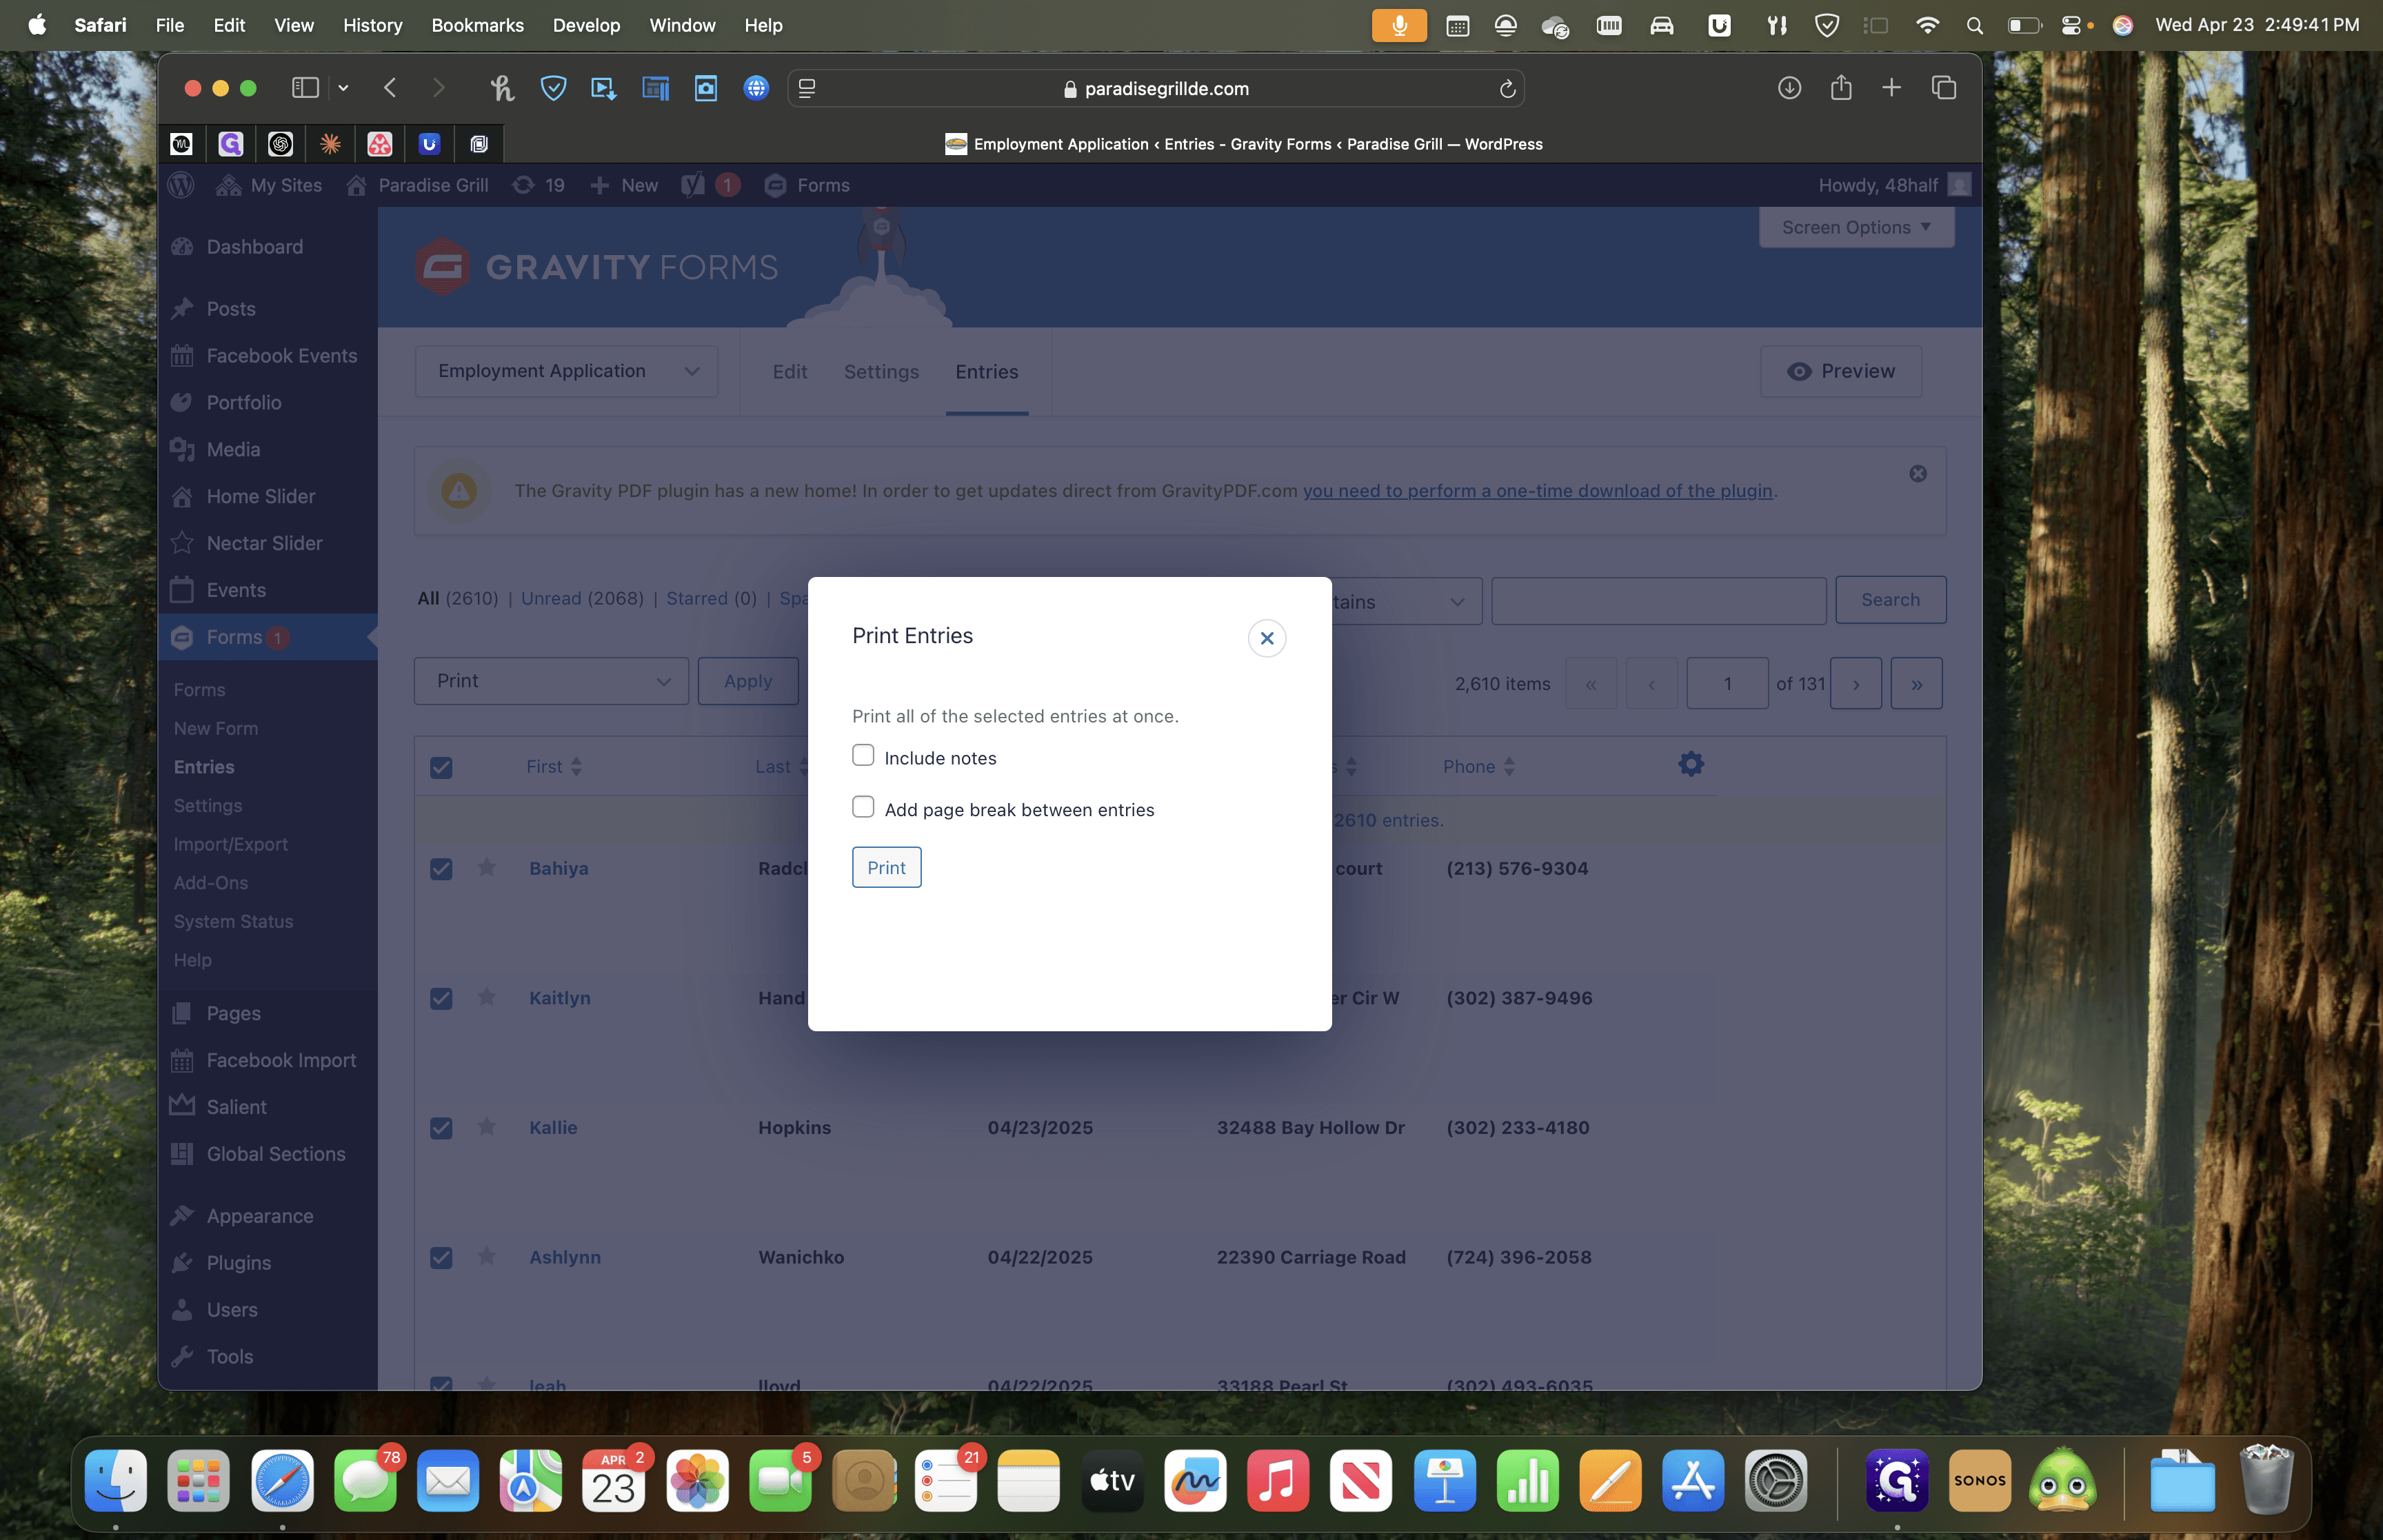
Task: Sort entries by Phone column
Action: 1478,767
